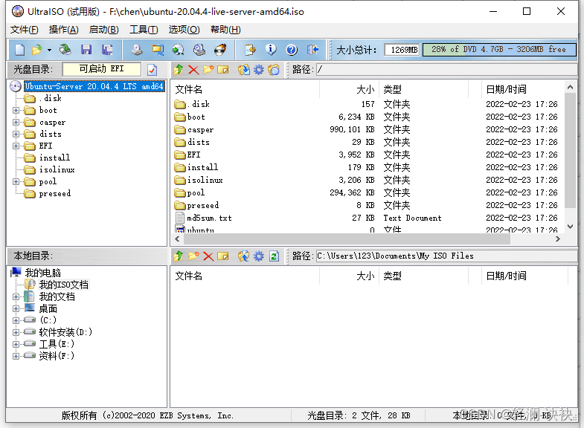Click gear Properties icon in image toolbar
The image size is (584, 428).
(258, 70)
